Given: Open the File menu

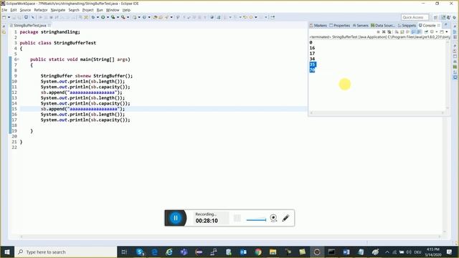Looking at the screenshot, I should click(4, 10).
